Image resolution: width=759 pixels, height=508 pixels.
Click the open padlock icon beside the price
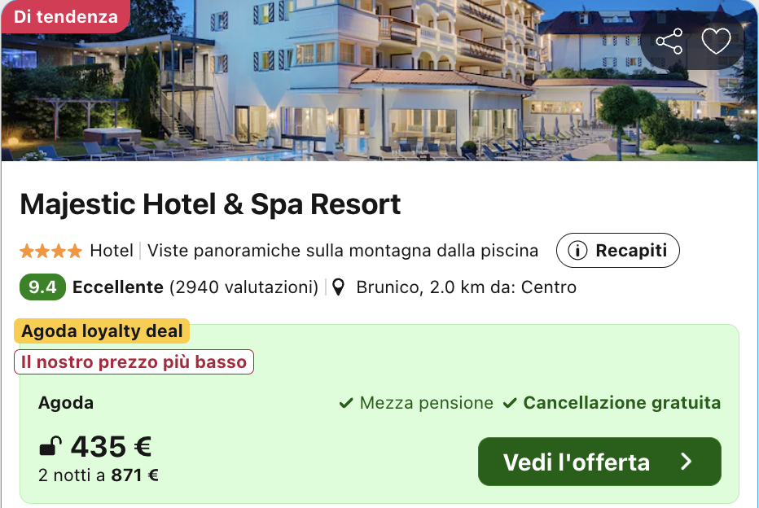click(50, 446)
